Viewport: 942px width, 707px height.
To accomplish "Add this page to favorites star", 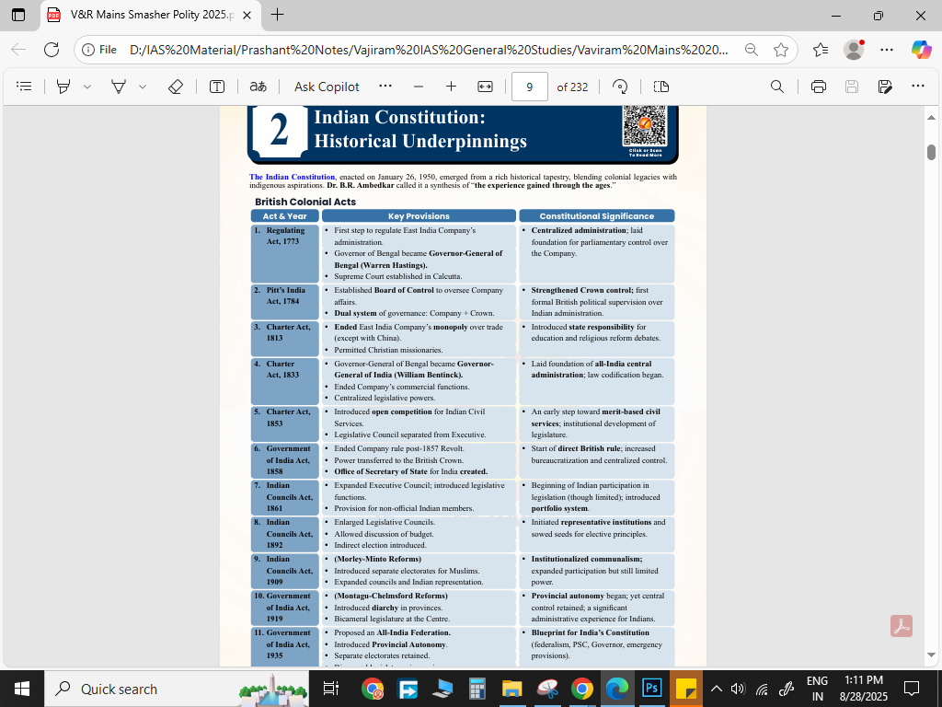I will (x=781, y=50).
